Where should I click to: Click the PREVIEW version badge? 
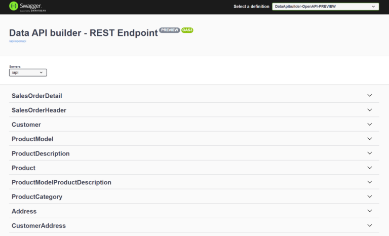click(x=170, y=30)
